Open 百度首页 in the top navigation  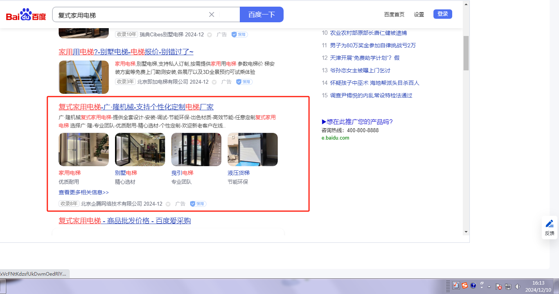pyautogui.click(x=394, y=14)
